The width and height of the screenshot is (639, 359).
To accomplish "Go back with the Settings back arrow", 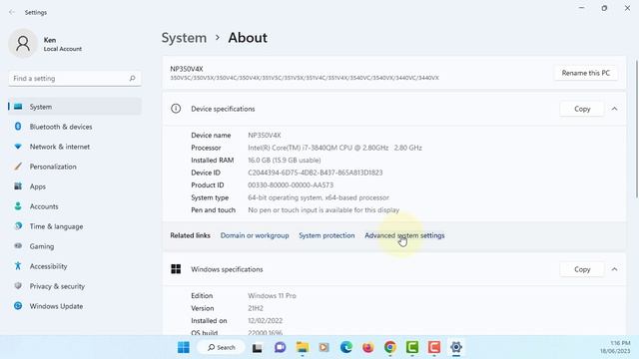I will click(11, 12).
